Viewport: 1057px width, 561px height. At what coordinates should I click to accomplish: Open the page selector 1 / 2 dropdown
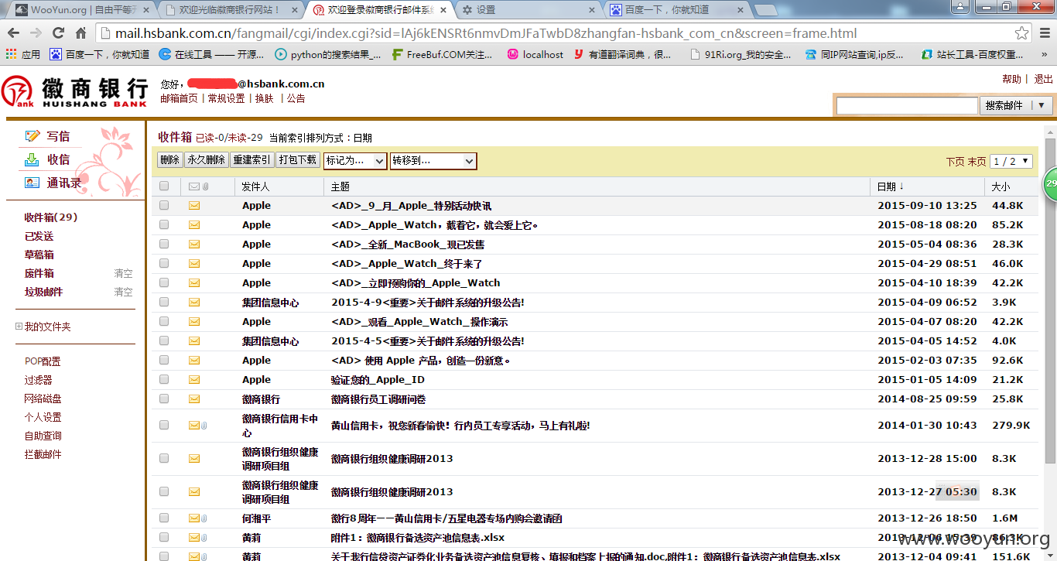click(x=1011, y=161)
